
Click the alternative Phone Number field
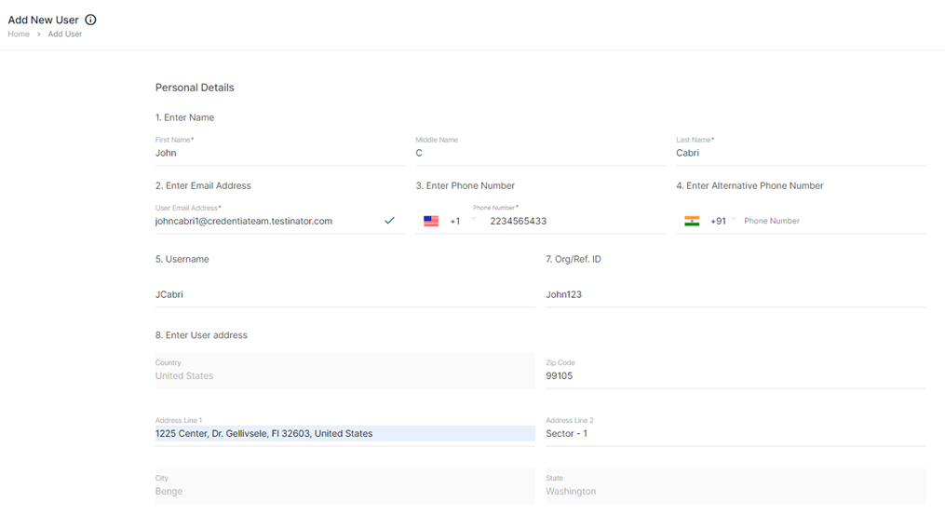833,222
